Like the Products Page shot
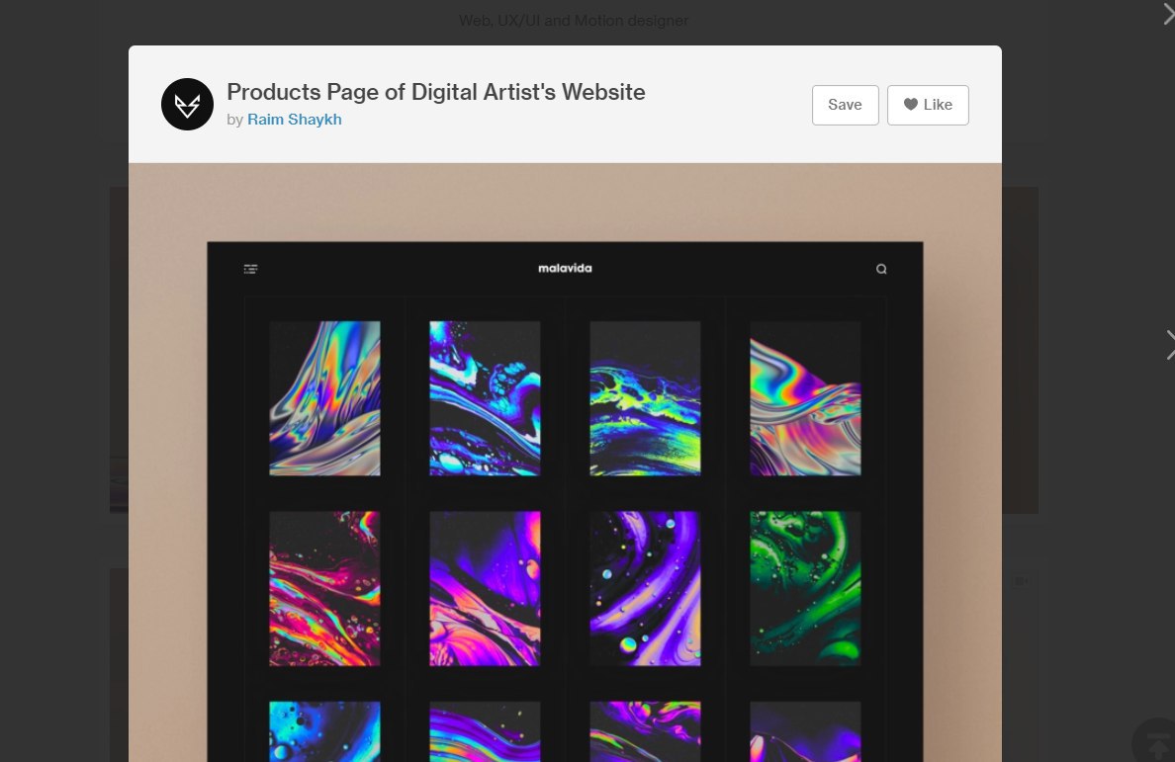 (928, 105)
